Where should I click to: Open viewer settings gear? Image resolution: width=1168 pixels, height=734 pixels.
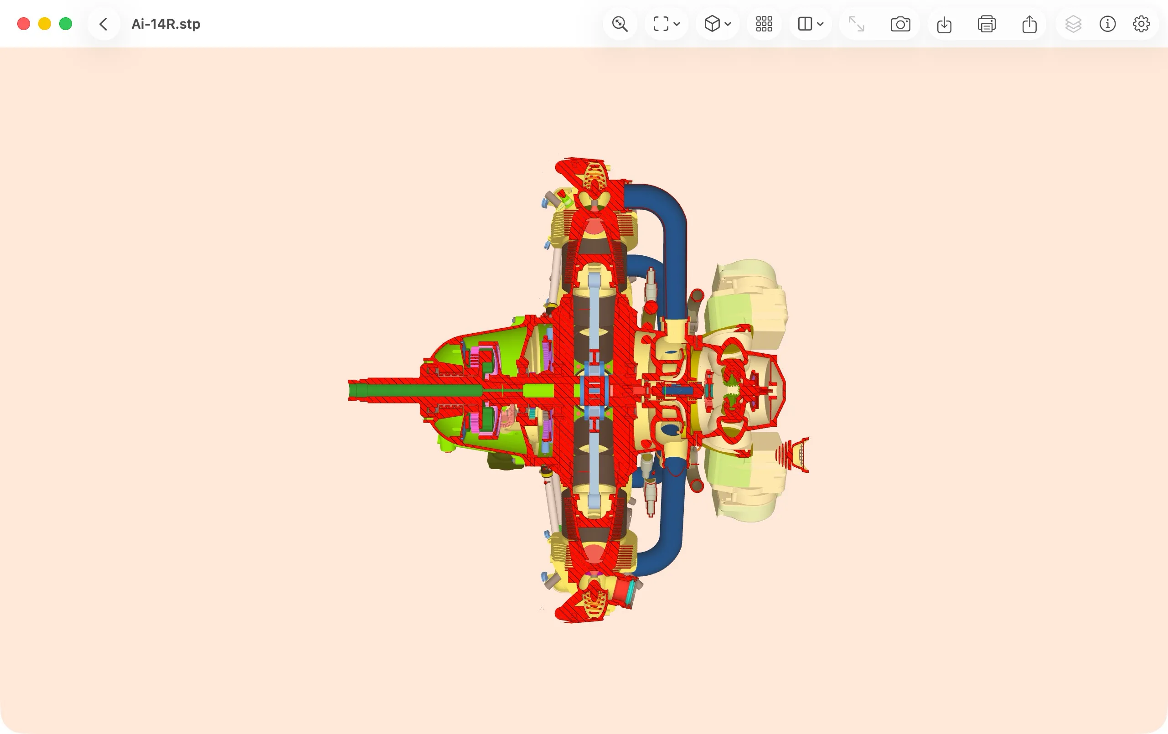tap(1141, 24)
